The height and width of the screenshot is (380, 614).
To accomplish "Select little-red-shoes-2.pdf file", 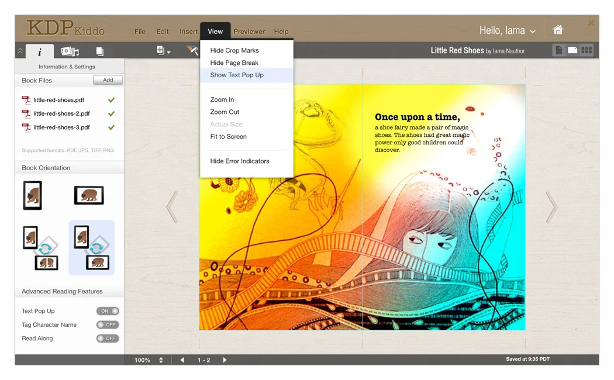I will pyautogui.click(x=61, y=113).
